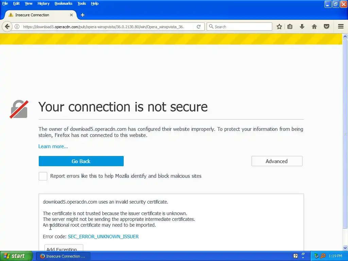The image size is (348, 261).
Task: Open the Bookmarks menu
Action: [63, 3]
